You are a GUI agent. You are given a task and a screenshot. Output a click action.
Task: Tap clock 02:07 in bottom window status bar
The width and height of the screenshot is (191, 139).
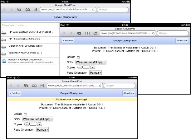(x=72, y=77)
